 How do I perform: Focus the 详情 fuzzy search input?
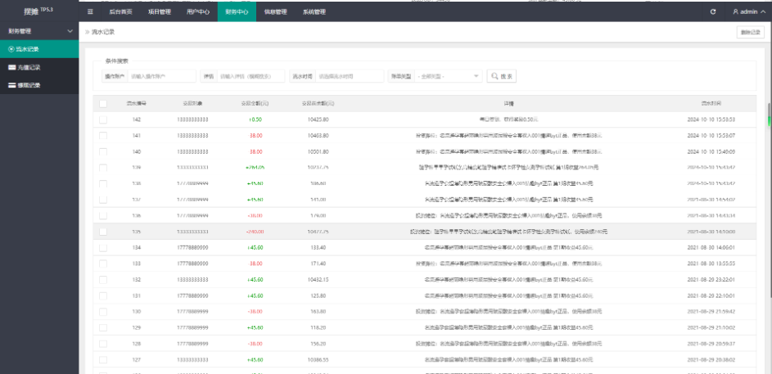coord(251,76)
